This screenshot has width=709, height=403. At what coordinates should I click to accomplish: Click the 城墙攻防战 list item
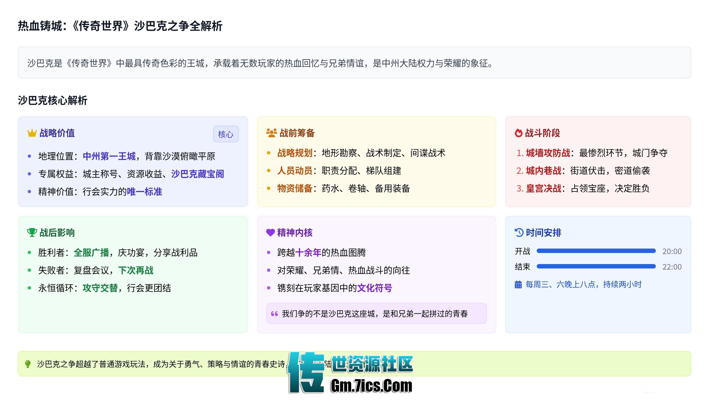pos(548,153)
